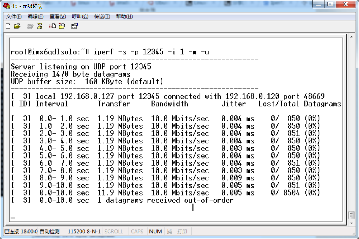
Task: Expand the 呼叫(C) menu
Action: click(x=80, y=16)
